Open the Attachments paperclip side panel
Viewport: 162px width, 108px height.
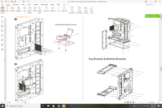point(2,40)
